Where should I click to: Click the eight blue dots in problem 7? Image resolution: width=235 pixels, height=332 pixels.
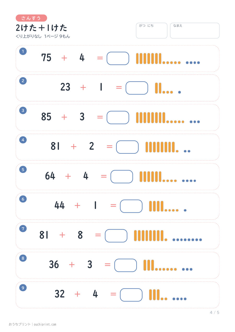[x=187, y=240]
